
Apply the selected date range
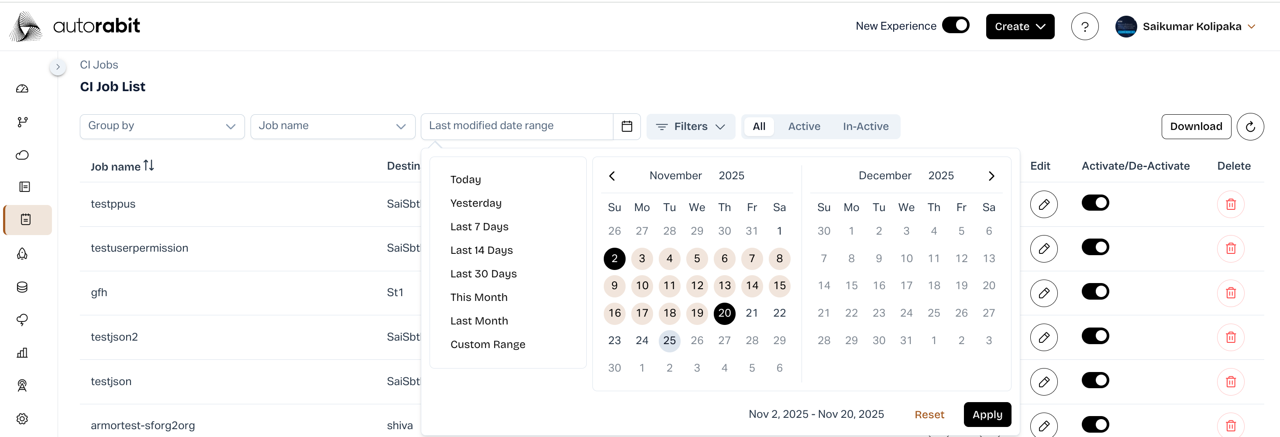coord(987,414)
